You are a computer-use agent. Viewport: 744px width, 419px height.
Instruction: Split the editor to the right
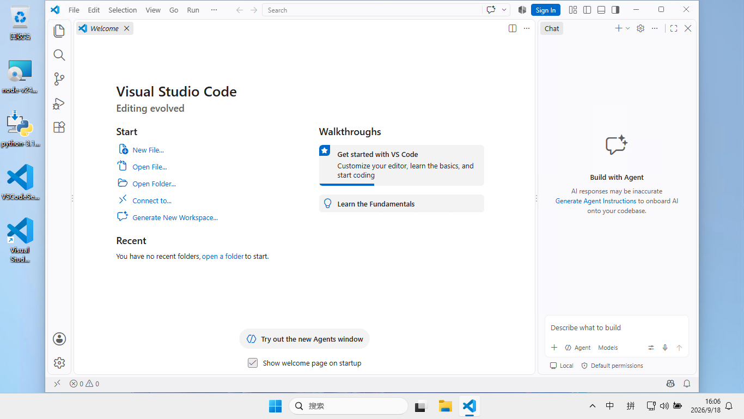pos(513,28)
